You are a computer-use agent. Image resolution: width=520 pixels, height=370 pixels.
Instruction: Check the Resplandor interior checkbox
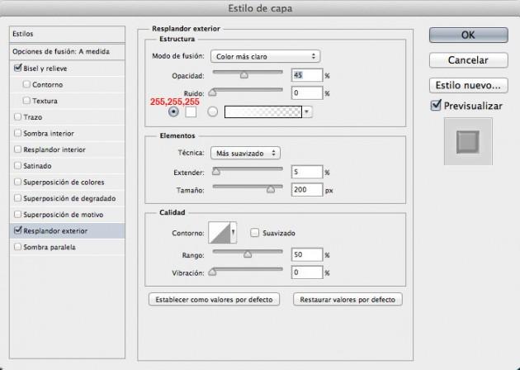18,149
